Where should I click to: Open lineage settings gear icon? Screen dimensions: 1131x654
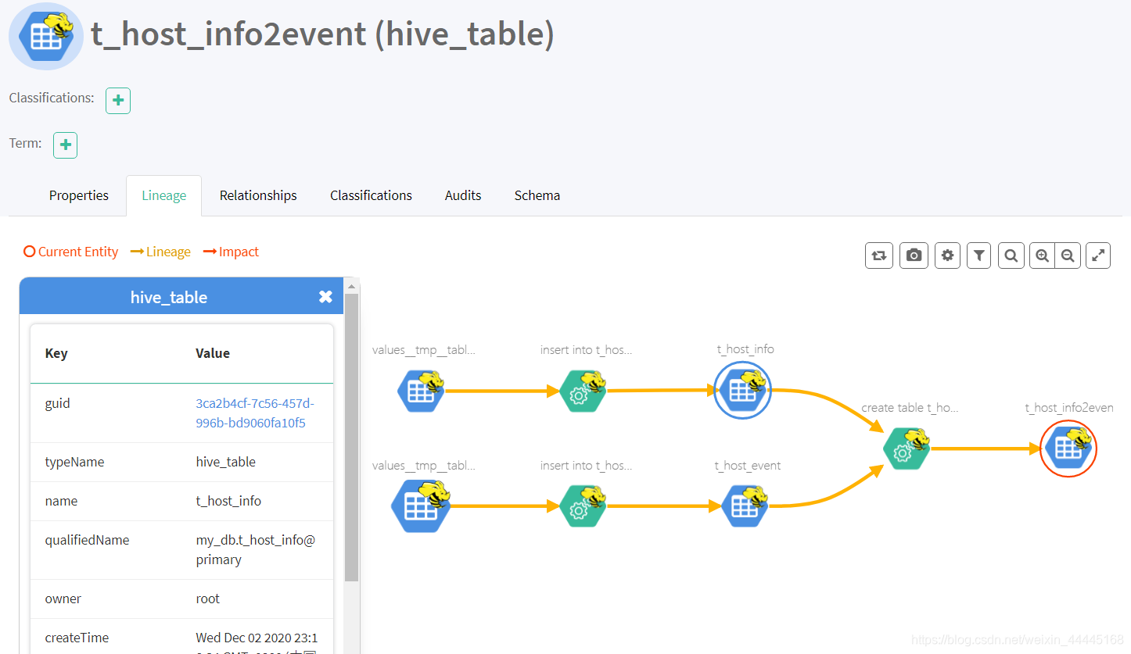point(948,256)
